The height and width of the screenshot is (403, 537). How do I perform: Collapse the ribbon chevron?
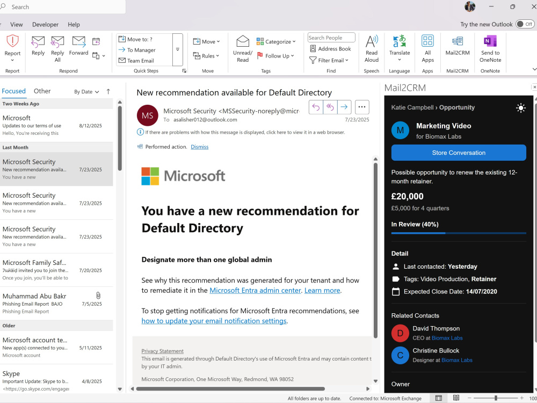534,69
